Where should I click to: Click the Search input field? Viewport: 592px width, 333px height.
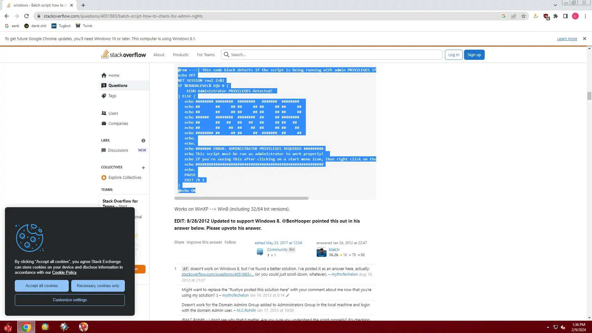click(335, 55)
